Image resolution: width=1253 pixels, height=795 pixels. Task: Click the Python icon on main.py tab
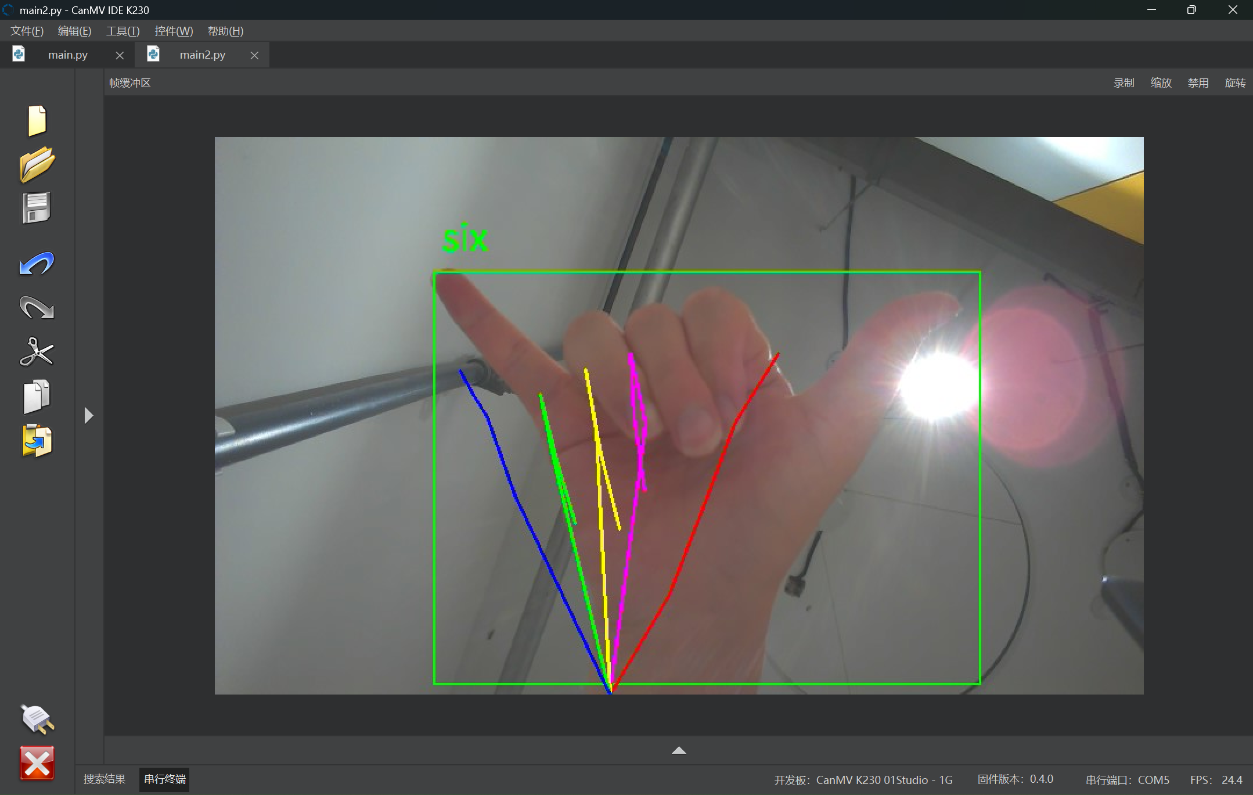tap(19, 54)
